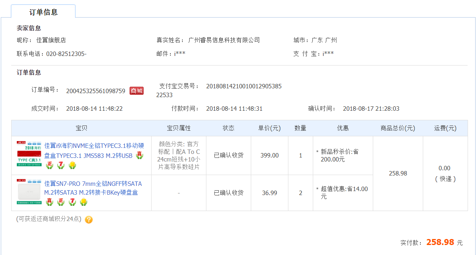The image size is (476, 255).
Task: Click the 7-day badge under the i9海豹 product
Action: pyautogui.click(x=61, y=165)
